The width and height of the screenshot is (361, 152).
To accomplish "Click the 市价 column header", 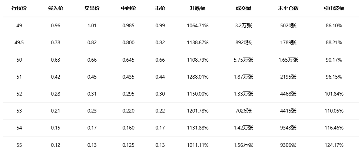I will point(160,8).
